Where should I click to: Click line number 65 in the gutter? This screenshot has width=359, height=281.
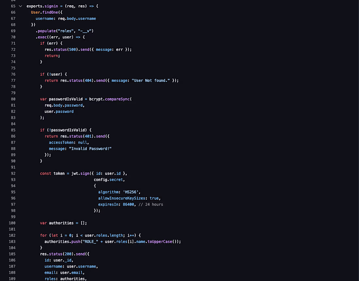[x=13, y=6]
